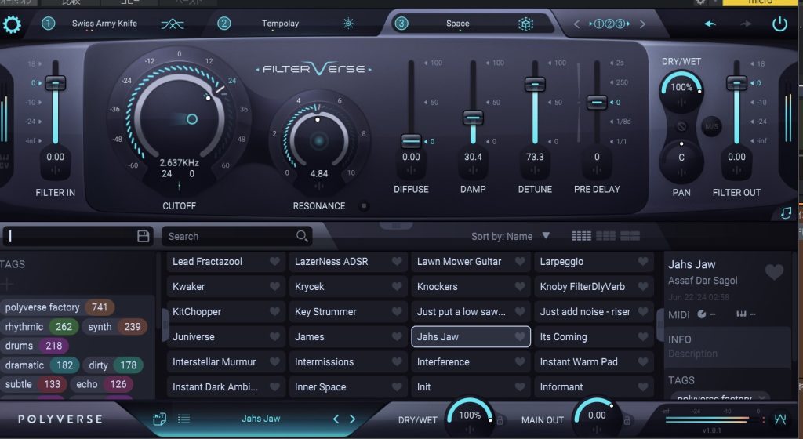Select the Space filter slot tab

click(457, 24)
